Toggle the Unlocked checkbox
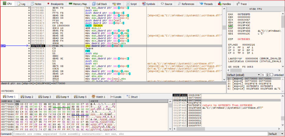Viewport: 285px width, 137px height. [272, 75]
